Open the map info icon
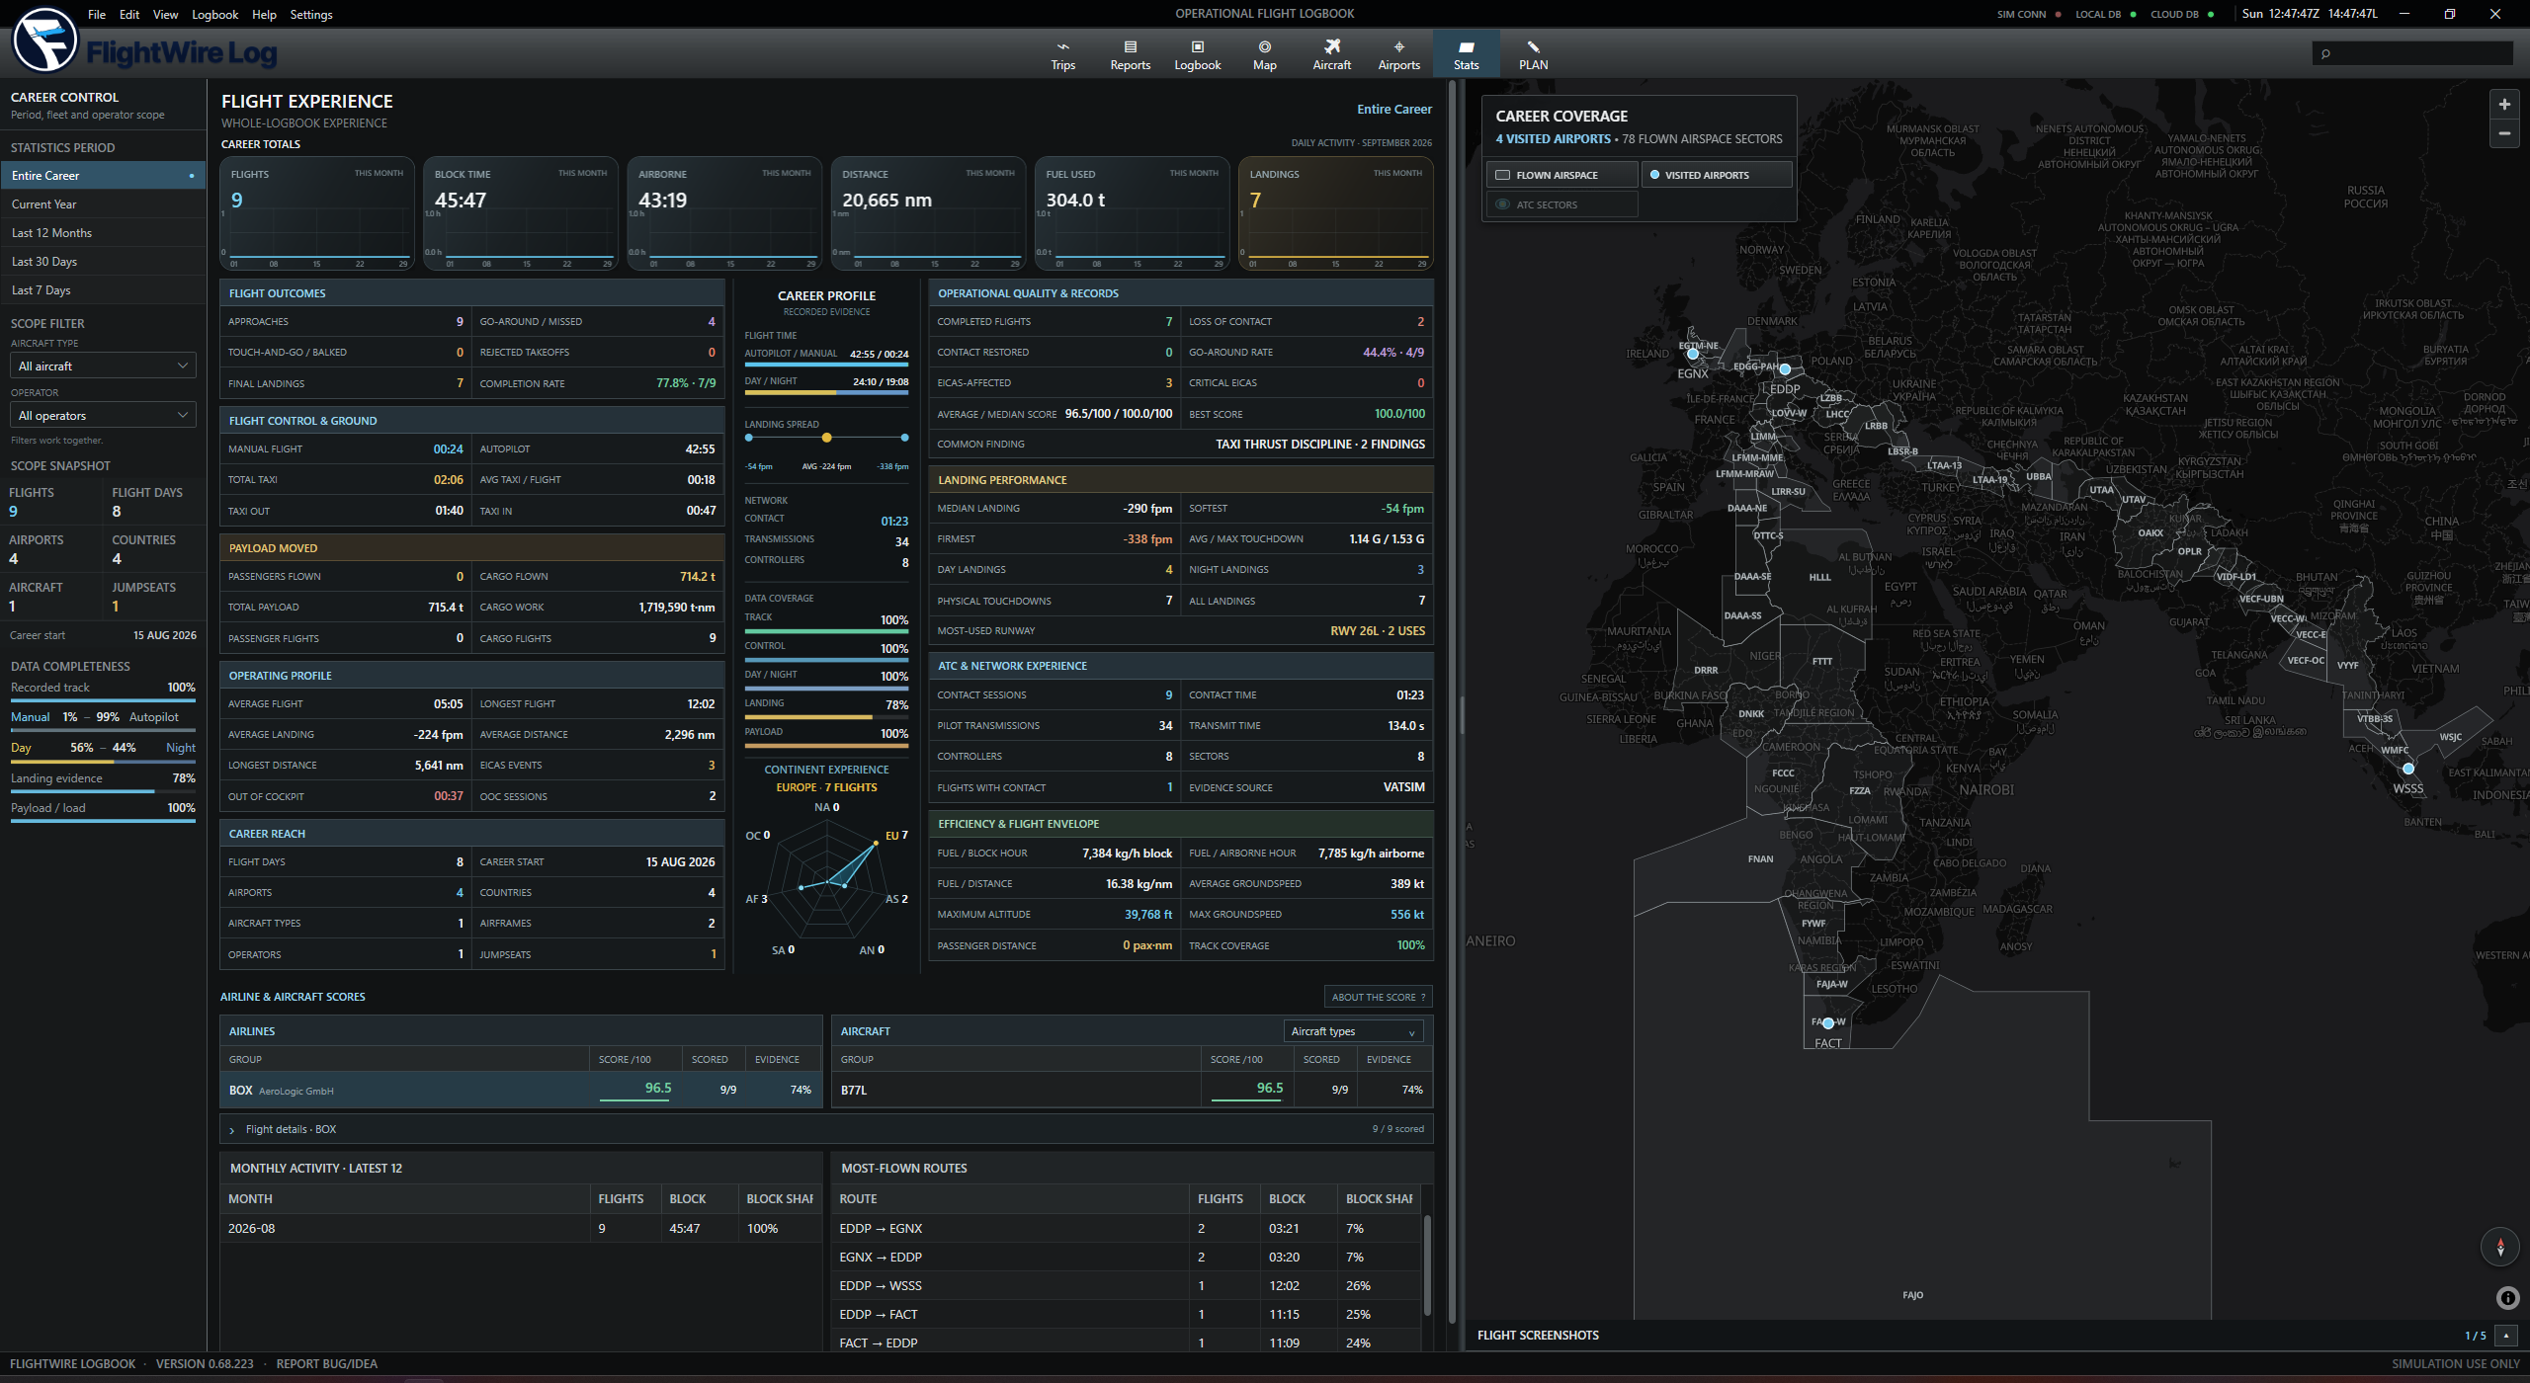The width and height of the screenshot is (2530, 1383). coord(2507,1298)
